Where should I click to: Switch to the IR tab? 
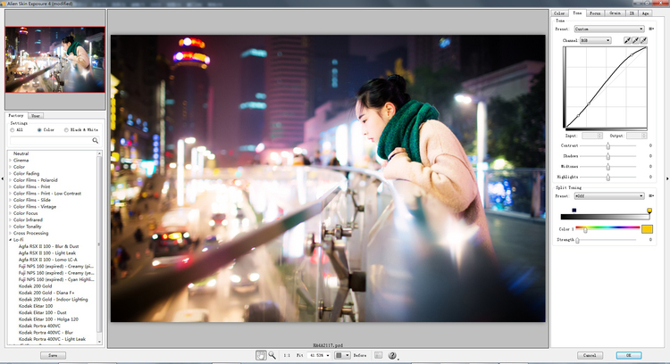[632, 13]
